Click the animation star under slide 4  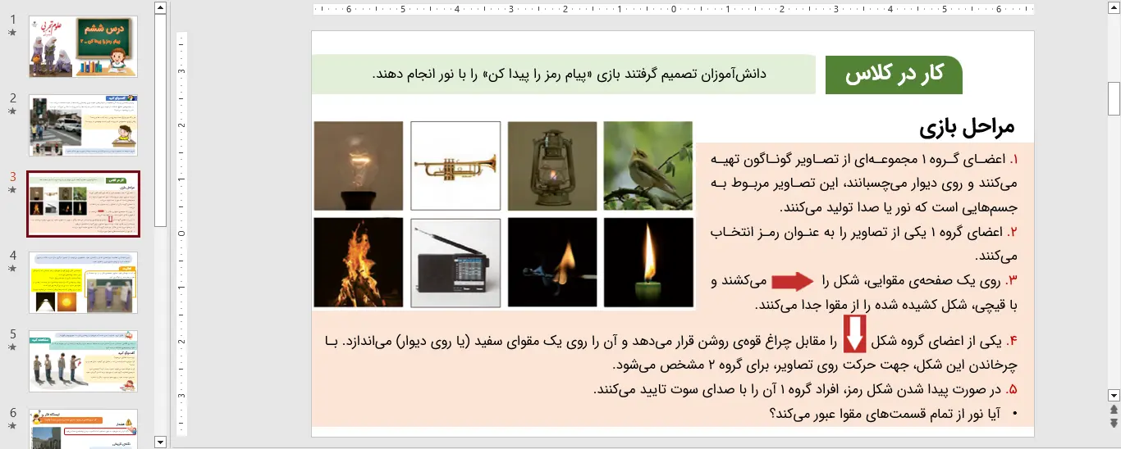click(11, 269)
